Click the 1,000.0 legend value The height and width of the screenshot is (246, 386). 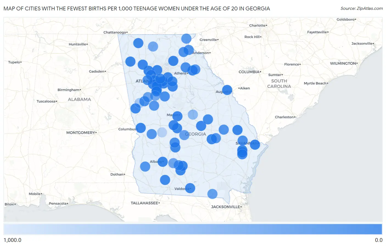coord(12,240)
